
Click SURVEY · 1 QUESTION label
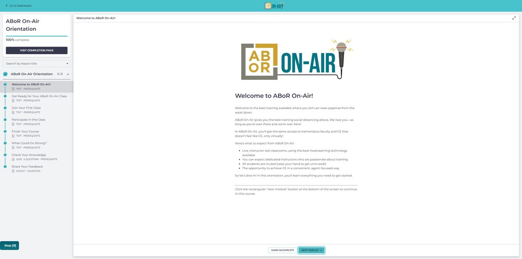click(28, 171)
